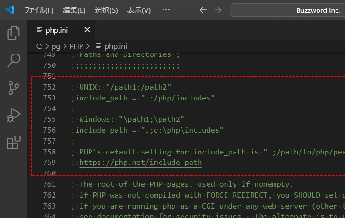Viewport: 345px width, 218px height.
Task: Click the "PHP's default setting for include_path" line
Action: tap(208, 152)
